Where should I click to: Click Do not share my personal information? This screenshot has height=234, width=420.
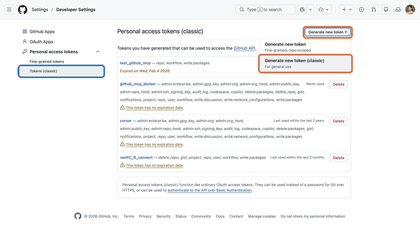pyautogui.click(x=313, y=216)
